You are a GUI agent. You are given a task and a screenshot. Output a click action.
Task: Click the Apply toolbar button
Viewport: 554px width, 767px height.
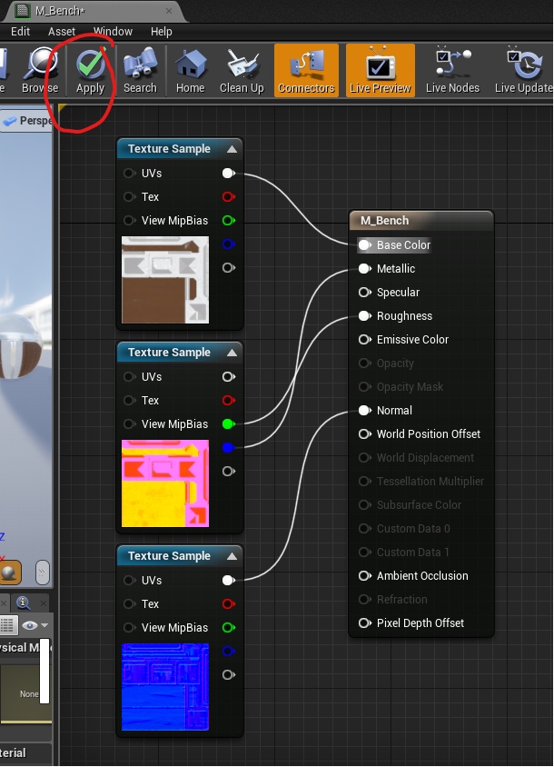[91, 71]
